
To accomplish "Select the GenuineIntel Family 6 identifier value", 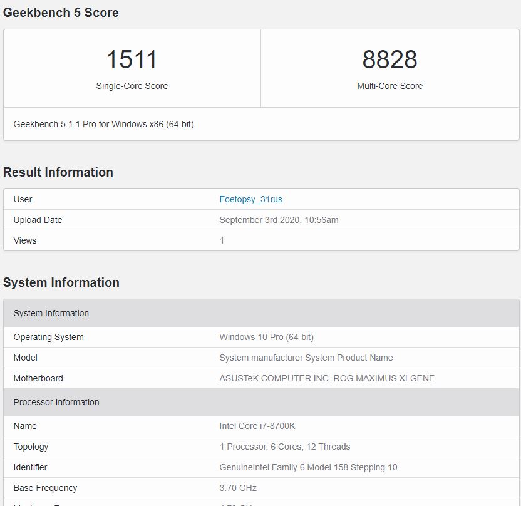I will click(x=308, y=467).
